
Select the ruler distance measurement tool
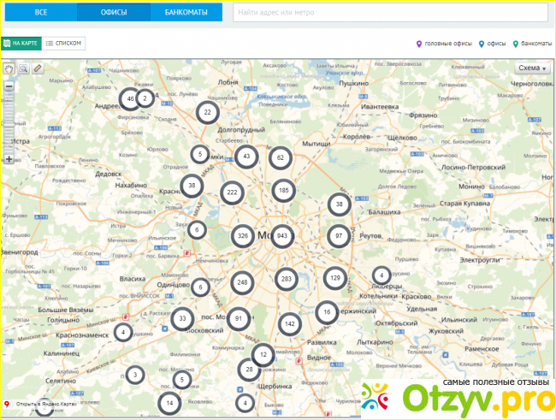(37, 68)
